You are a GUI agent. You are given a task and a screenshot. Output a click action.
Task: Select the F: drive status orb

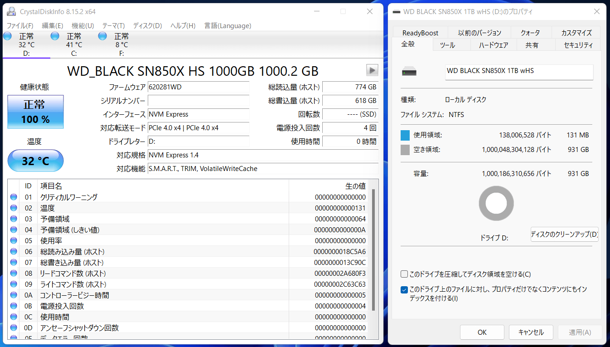[x=102, y=36]
